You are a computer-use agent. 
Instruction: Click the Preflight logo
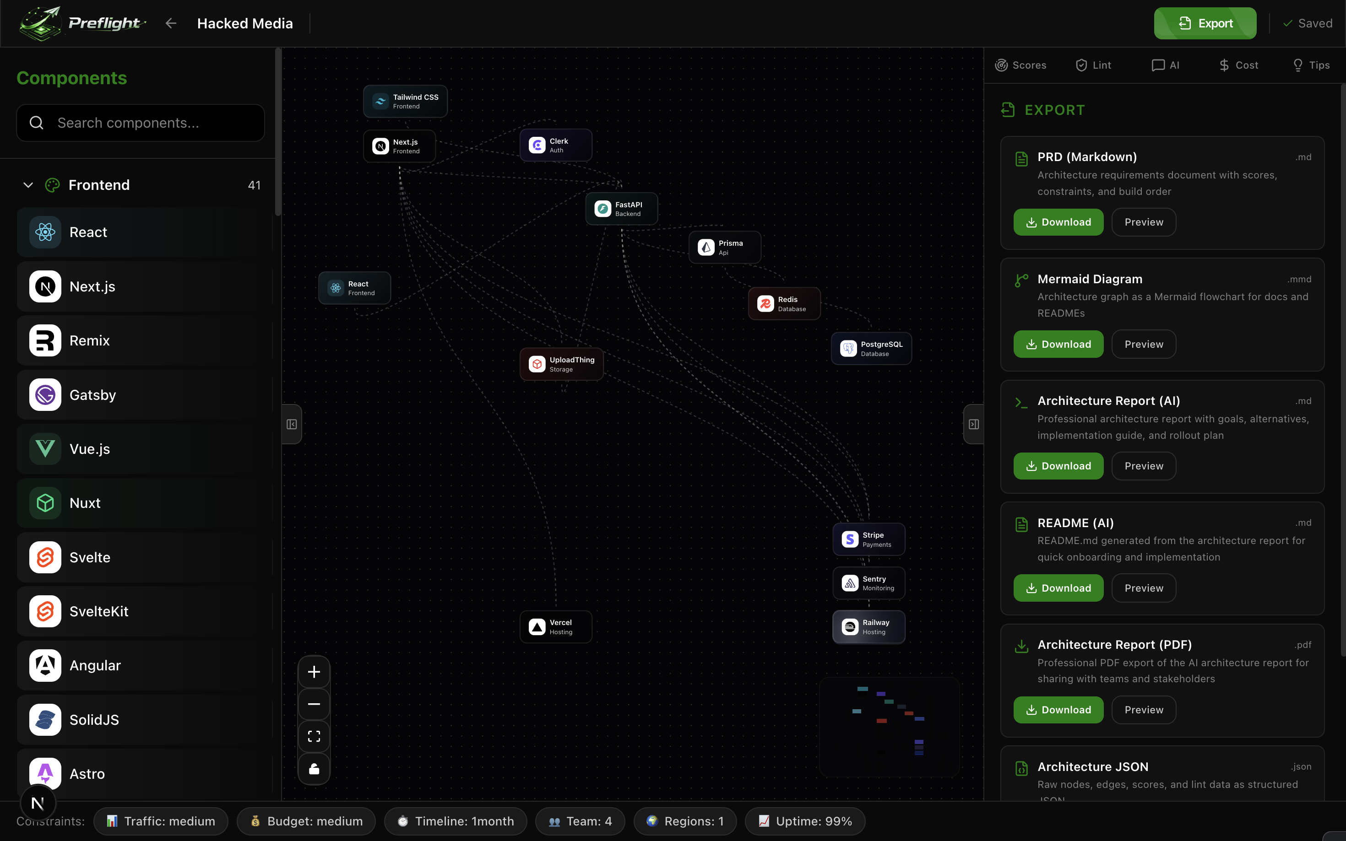point(82,23)
